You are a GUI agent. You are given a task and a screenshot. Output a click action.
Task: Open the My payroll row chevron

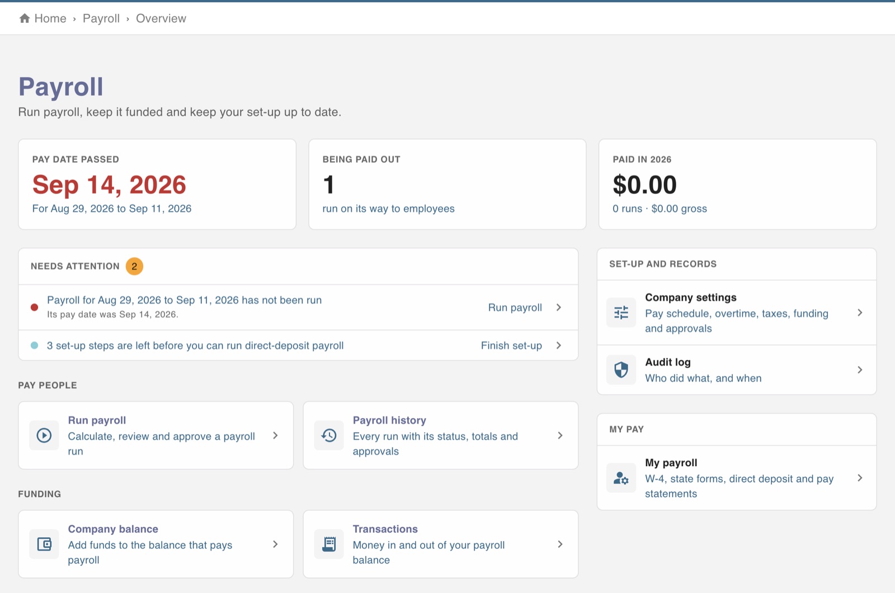coord(860,478)
